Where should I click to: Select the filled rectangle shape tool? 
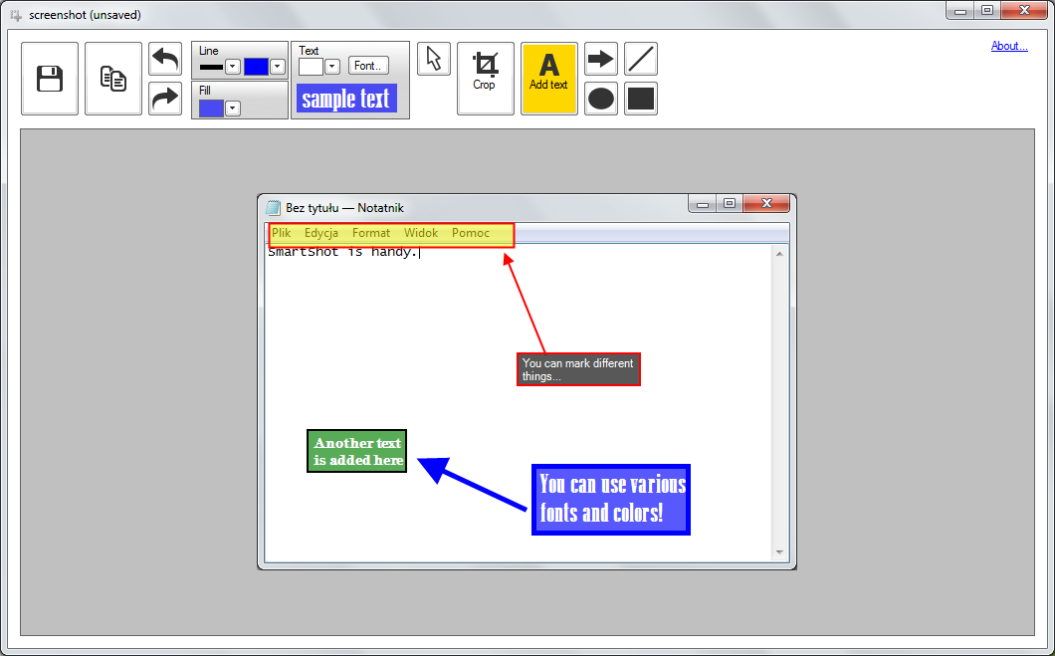click(641, 99)
